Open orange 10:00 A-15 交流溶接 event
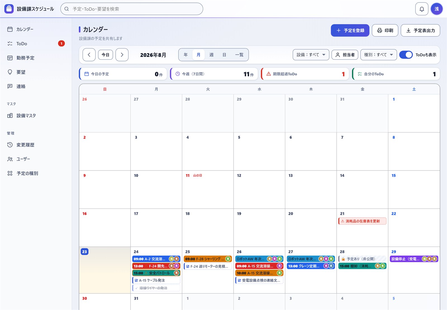447x310 pixels. click(x=259, y=273)
